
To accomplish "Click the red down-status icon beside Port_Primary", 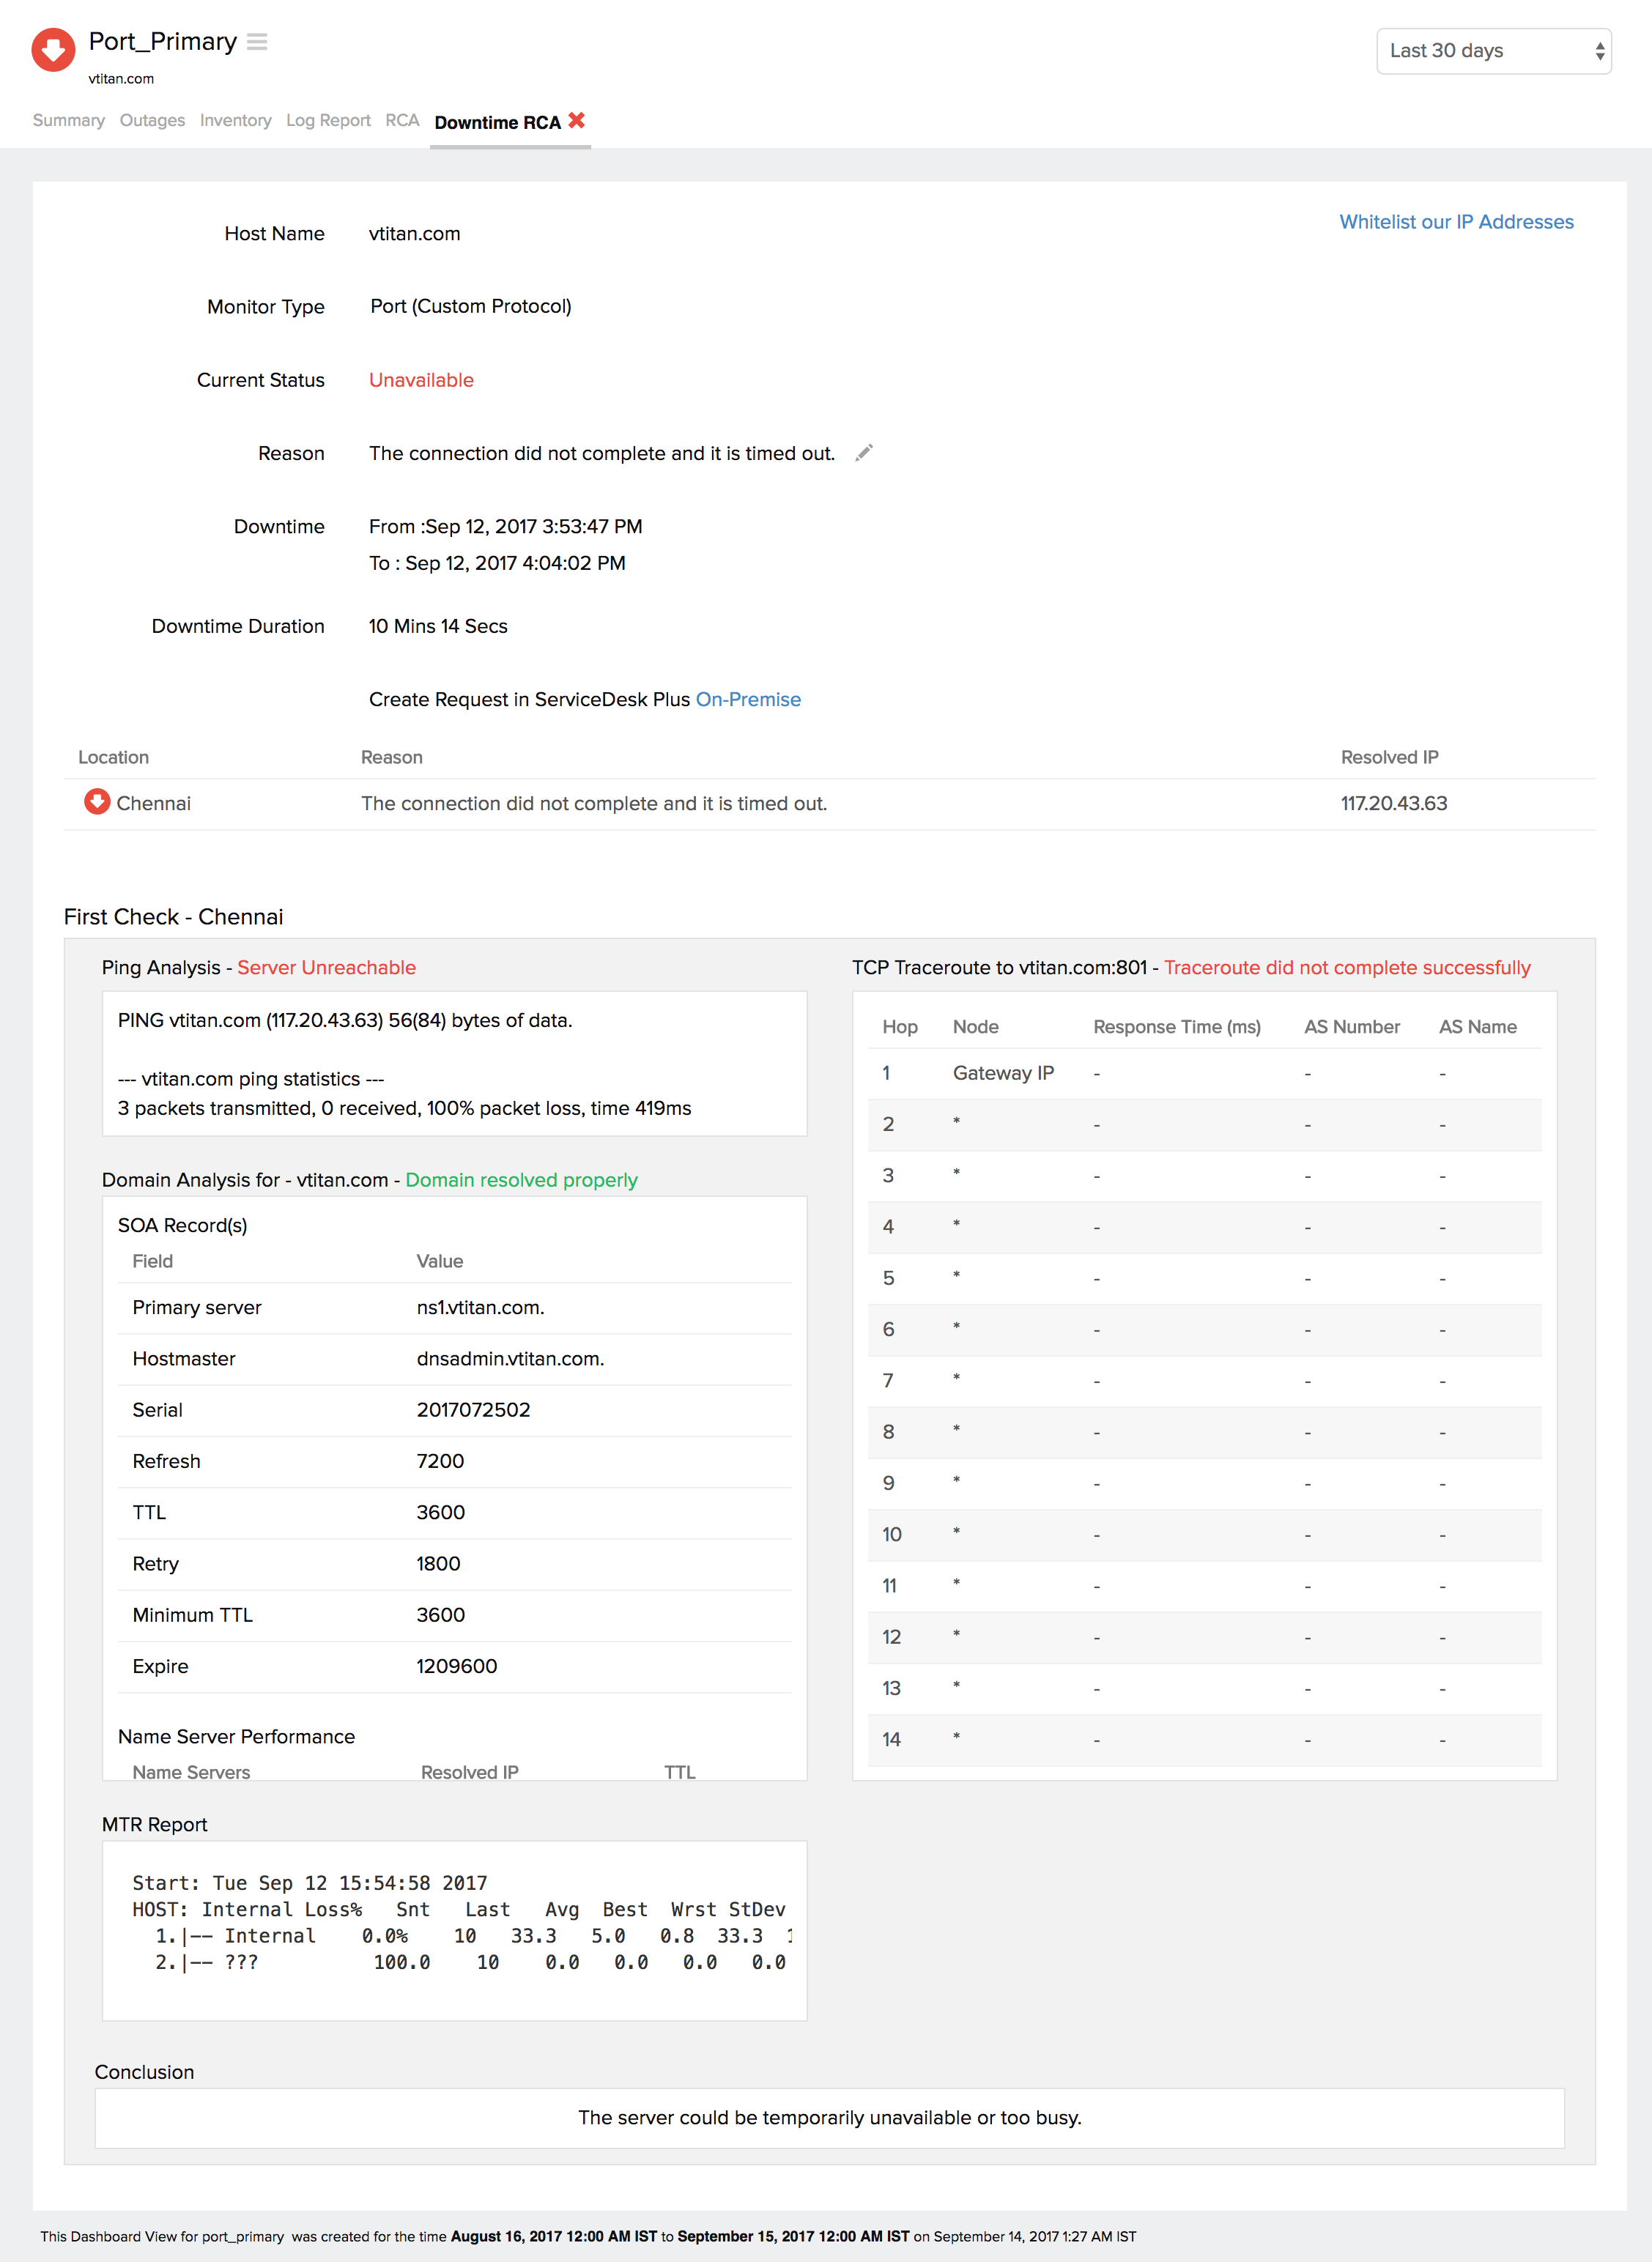I will 53,50.
